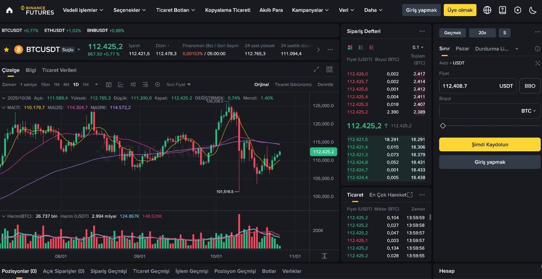Click the Üye olmak button
Image resolution: width=542 pixels, height=279 pixels.
click(460, 10)
